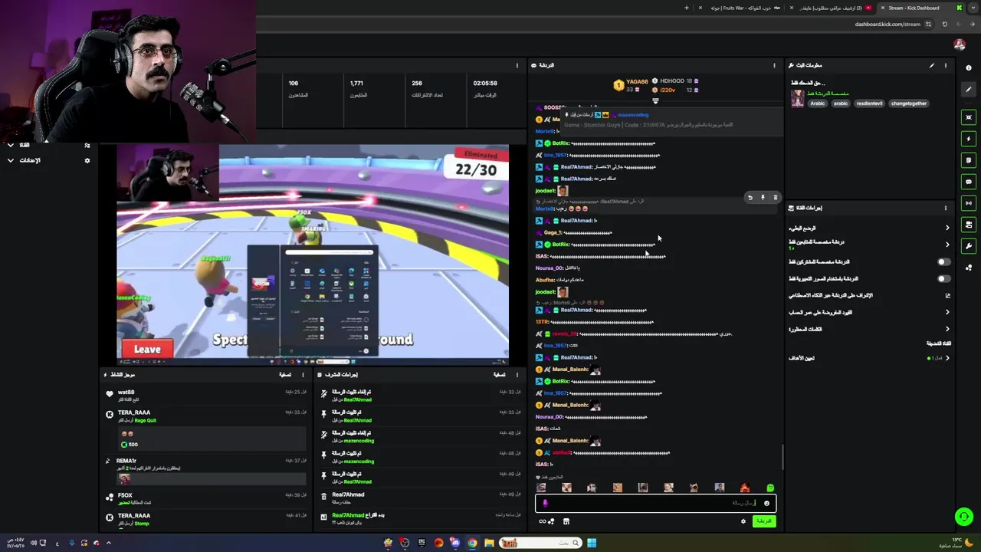The image size is (981, 552).
Task: Open activity feed panel three-dot menu
Action: click(x=303, y=375)
